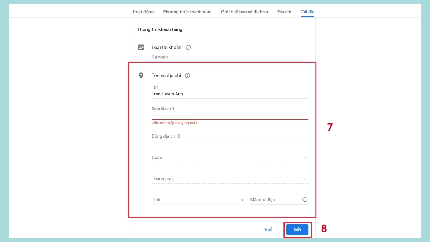Select the Cài đặt tab

coord(307,12)
